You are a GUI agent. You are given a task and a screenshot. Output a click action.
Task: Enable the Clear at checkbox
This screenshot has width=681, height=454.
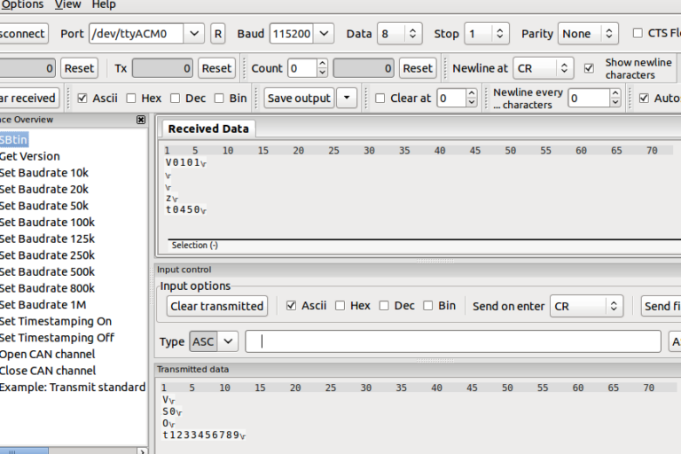pyautogui.click(x=380, y=98)
